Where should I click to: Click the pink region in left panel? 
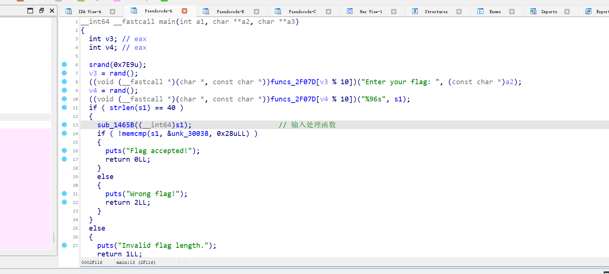click(x=25, y=187)
